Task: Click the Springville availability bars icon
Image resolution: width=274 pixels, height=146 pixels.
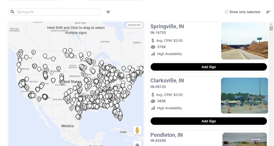Action: 153,54
